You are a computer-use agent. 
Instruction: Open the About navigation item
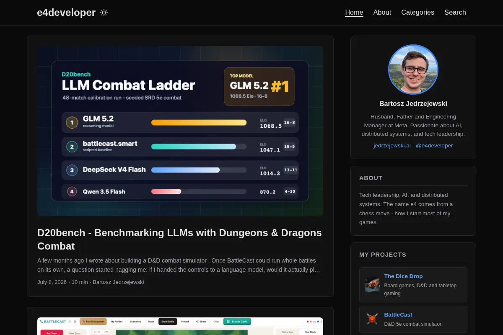tap(382, 13)
